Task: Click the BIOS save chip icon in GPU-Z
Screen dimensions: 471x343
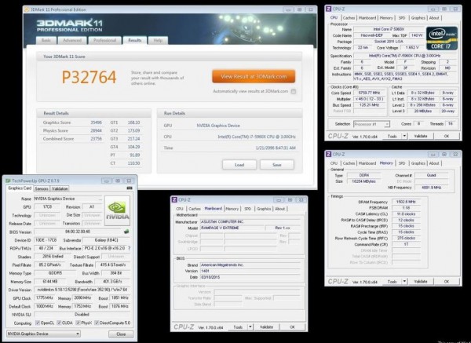Action: click(x=126, y=232)
